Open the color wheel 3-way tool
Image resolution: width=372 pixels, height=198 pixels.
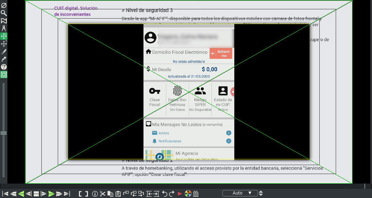pos(188,194)
